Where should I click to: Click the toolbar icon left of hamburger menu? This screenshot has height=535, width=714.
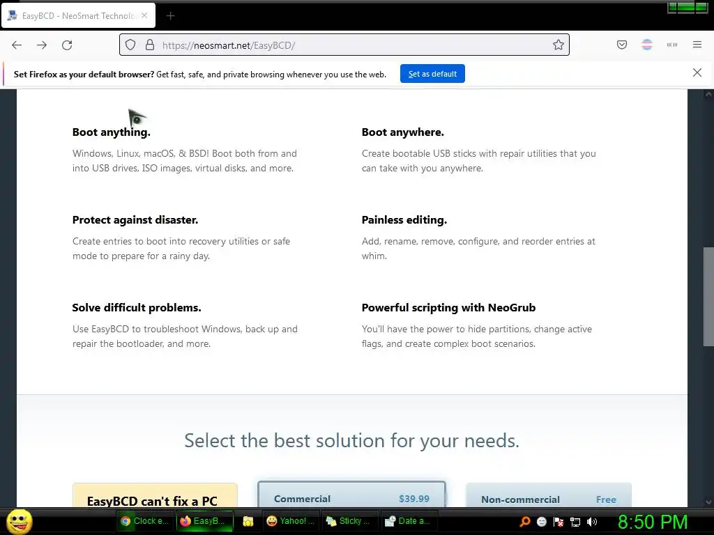click(672, 45)
